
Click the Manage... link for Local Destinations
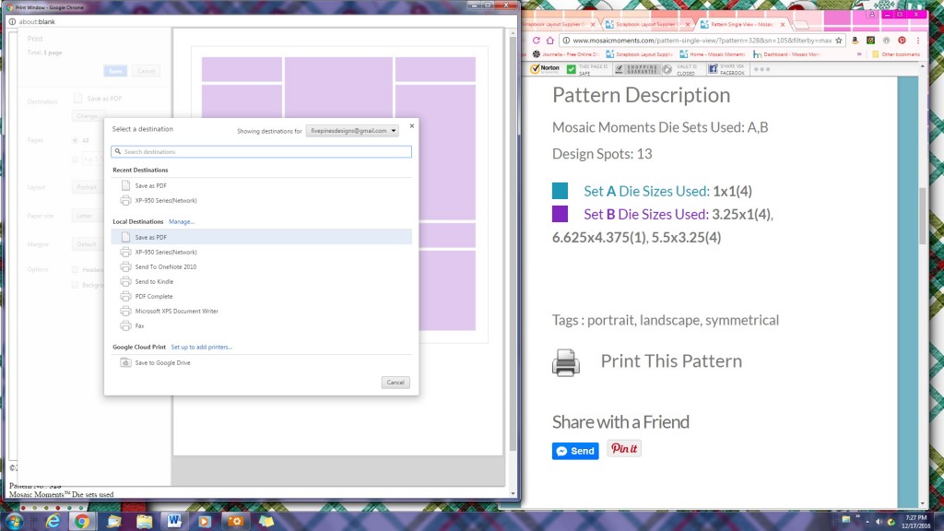182,221
